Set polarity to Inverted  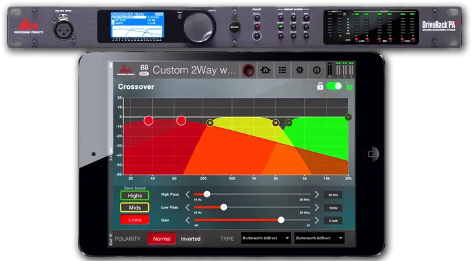click(x=191, y=239)
